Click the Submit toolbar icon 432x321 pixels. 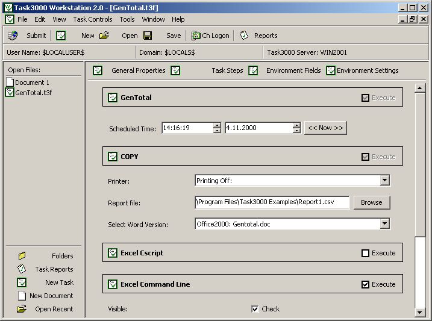point(13,36)
